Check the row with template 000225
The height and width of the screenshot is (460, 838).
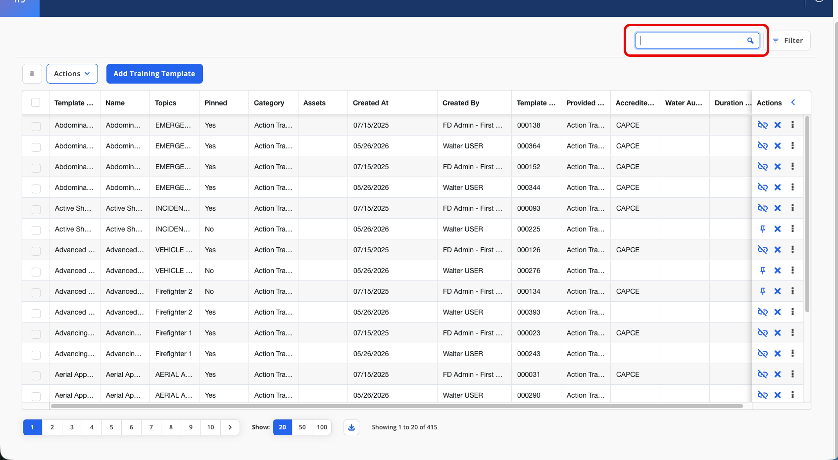tap(36, 230)
